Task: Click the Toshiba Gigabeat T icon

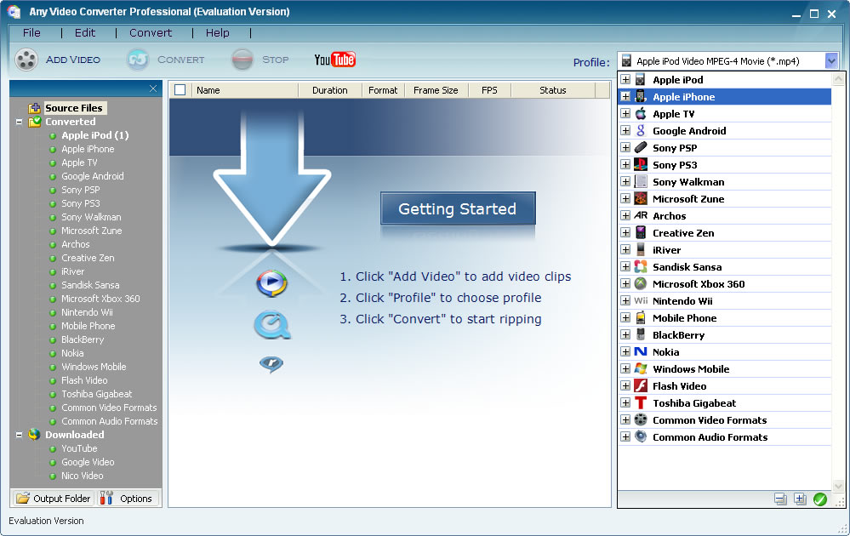Action: click(641, 402)
